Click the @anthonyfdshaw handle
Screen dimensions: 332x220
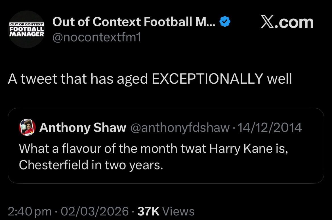(x=180, y=128)
